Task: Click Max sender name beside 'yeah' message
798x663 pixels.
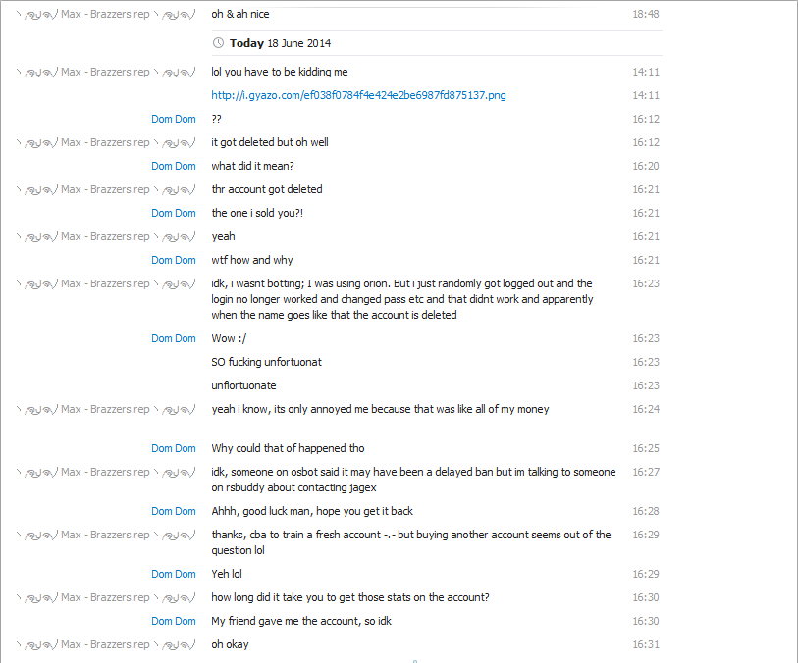Action: click(105, 236)
